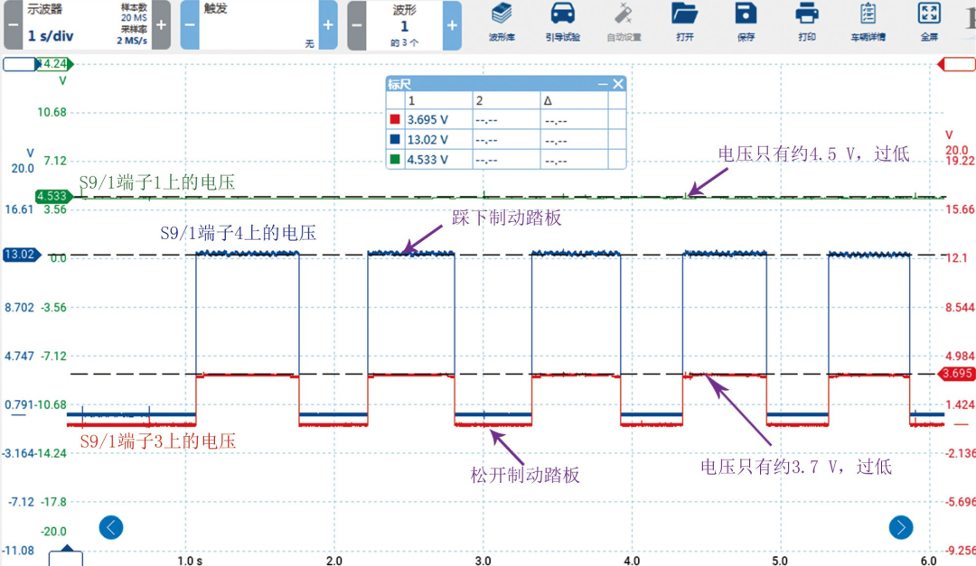Click the green 4.24 channel marker at top
The height and width of the screenshot is (566, 976).
(x=55, y=63)
